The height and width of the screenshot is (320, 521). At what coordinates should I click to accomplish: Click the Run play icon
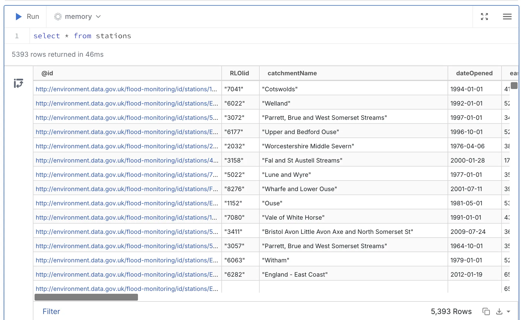click(19, 17)
